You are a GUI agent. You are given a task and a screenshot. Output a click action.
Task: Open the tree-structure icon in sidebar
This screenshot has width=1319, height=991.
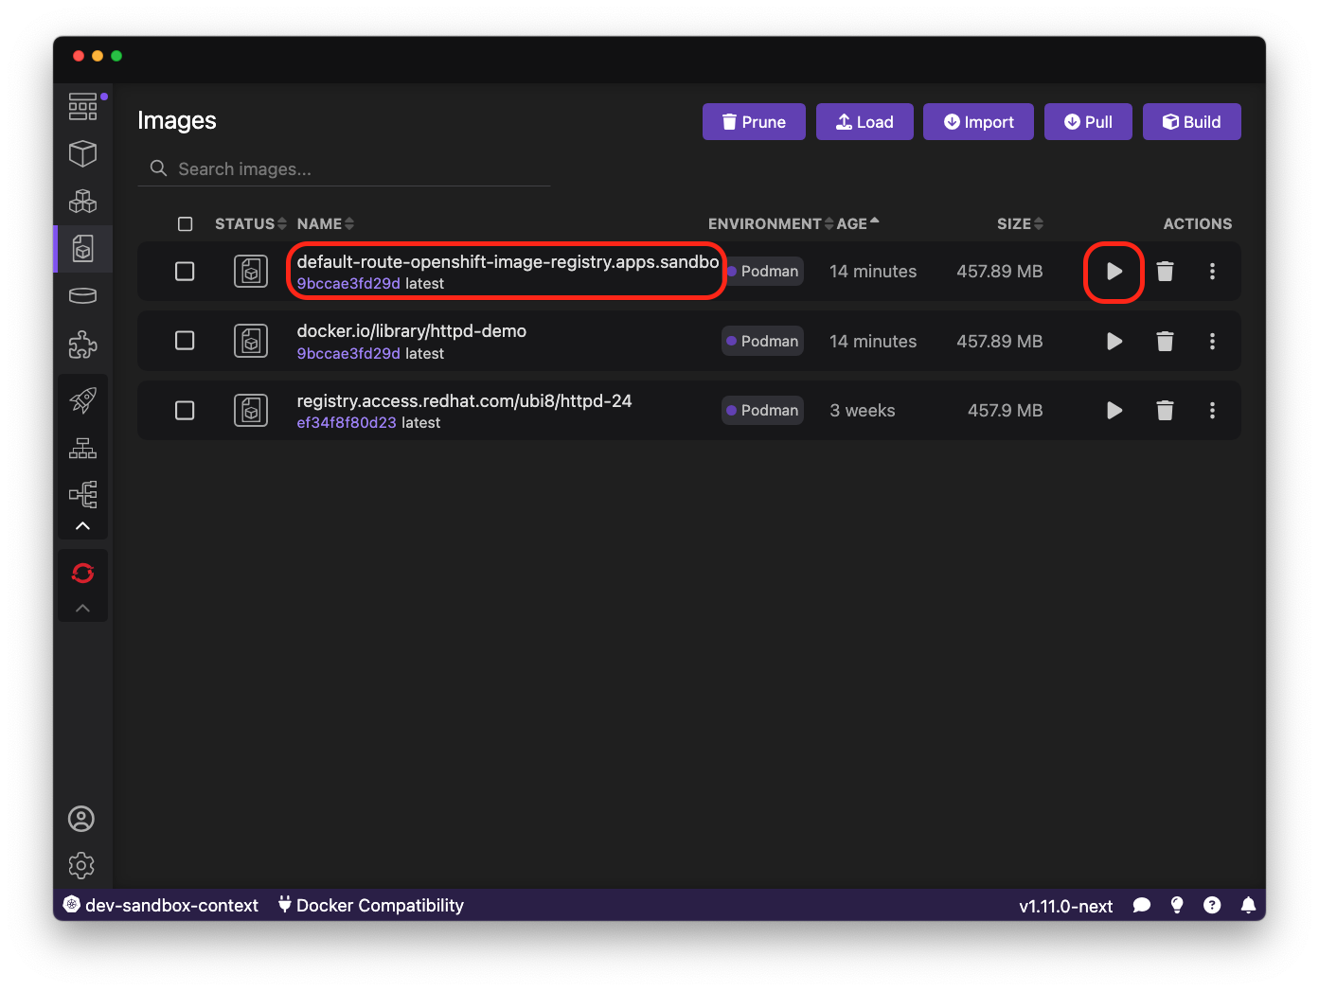point(82,494)
